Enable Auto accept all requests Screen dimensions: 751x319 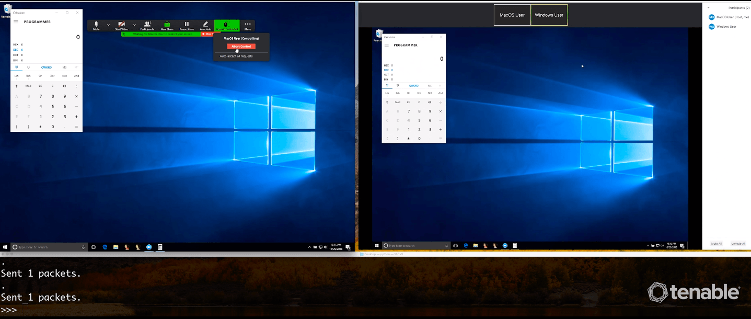[236, 55]
